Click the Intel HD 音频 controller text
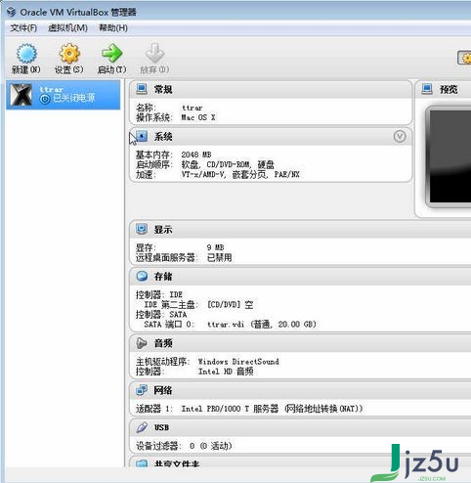This screenshot has width=471, height=483. click(x=226, y=372)
